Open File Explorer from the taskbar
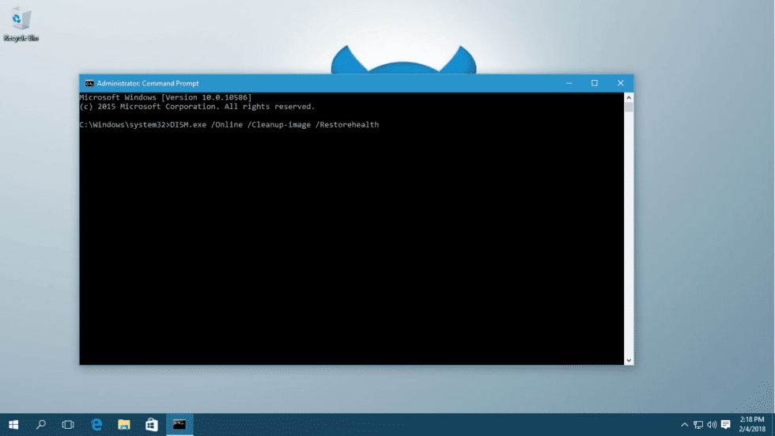This screenshot has height=436, width=775. 124,425
